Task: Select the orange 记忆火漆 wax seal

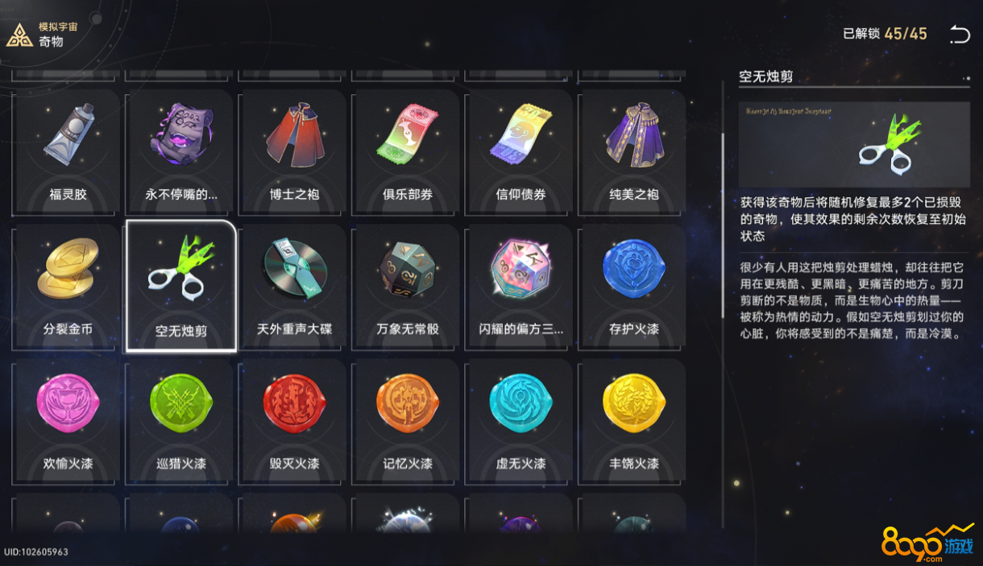Action: (408, 421)
